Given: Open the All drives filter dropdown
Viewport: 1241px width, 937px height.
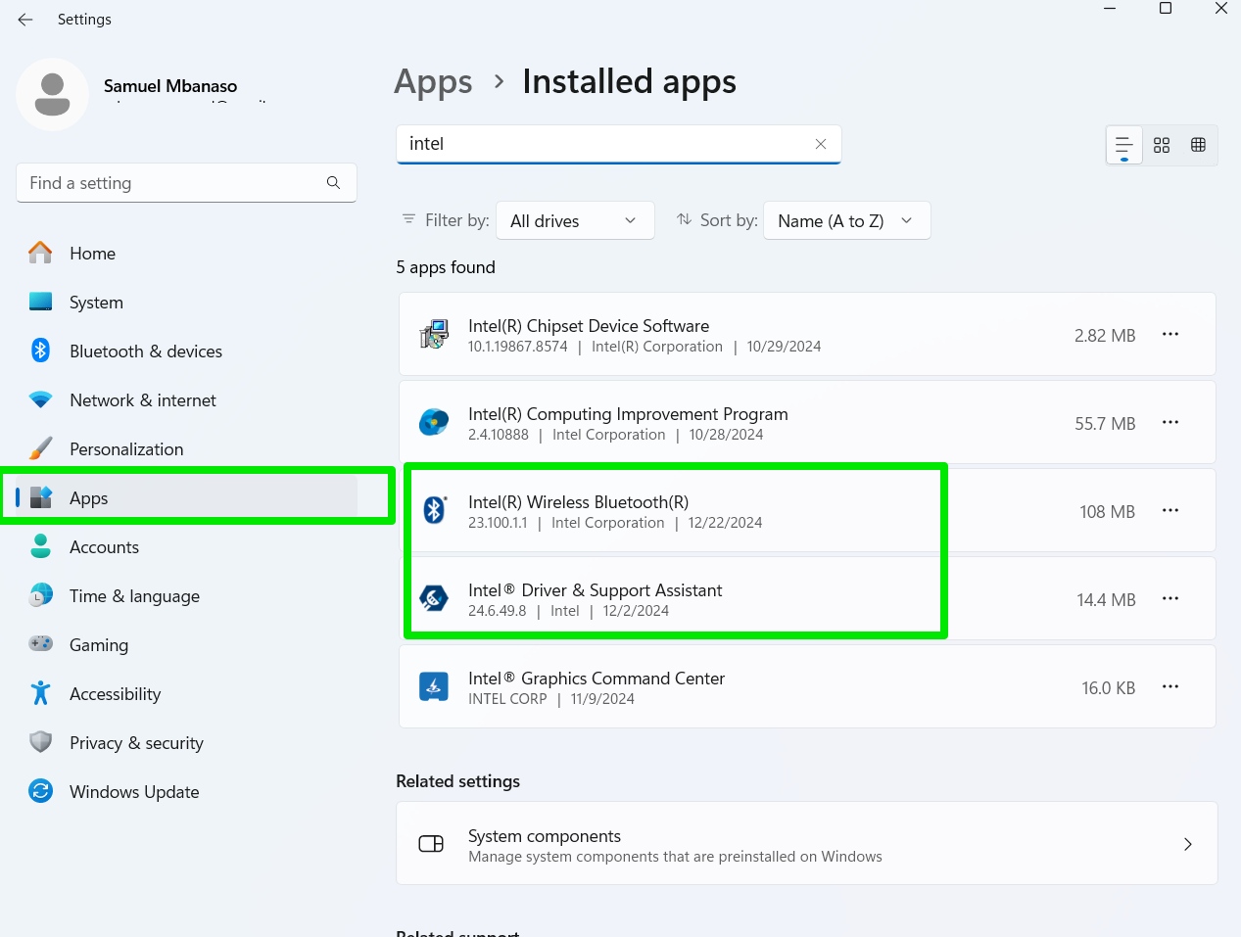Looking at the screenshot, I should pyautogui.click(x=575, y=221).
